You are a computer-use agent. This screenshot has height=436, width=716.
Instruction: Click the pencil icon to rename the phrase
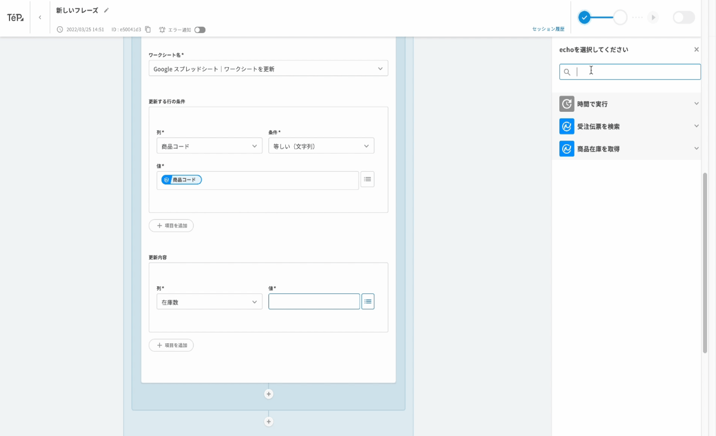(106, 10)
